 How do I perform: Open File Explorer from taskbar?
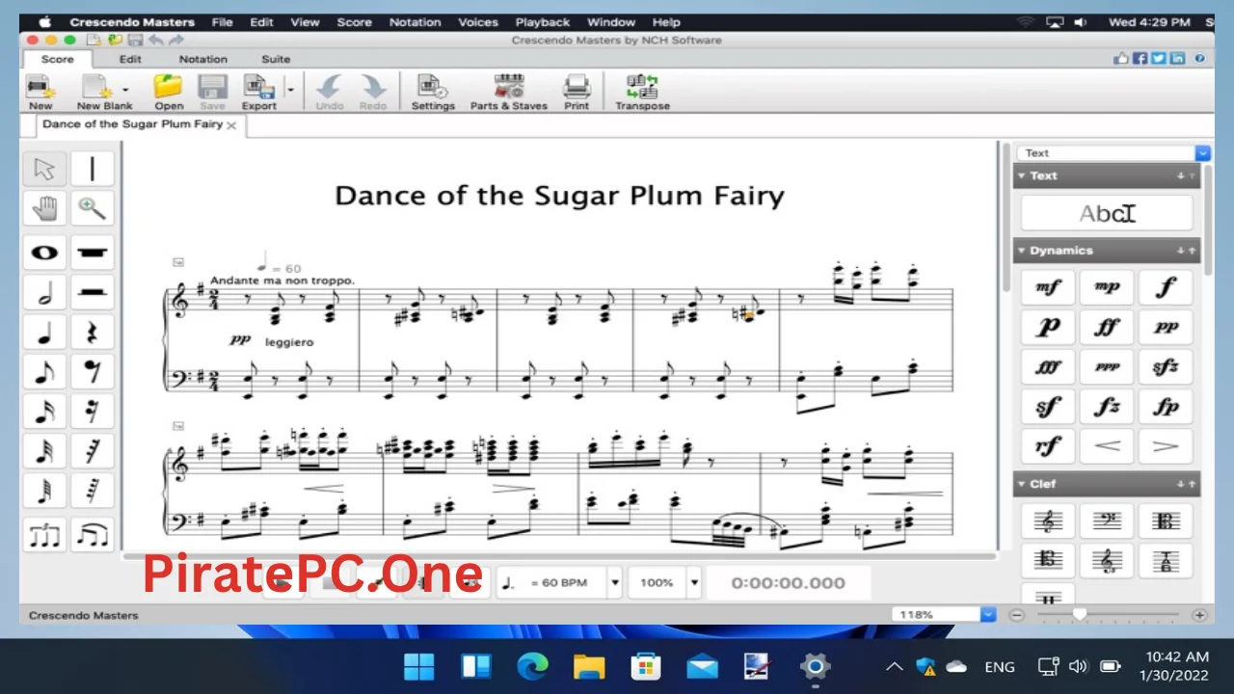[589, 666]
